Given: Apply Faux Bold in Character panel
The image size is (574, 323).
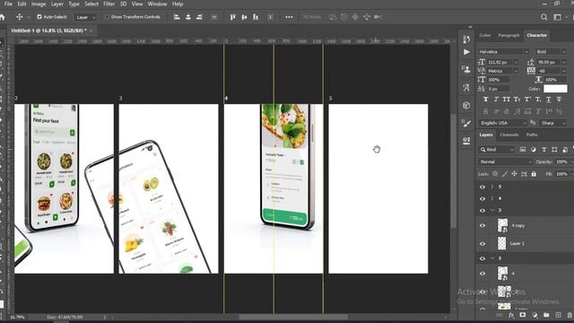Looking at the screenshot, I should pos(486,100).
